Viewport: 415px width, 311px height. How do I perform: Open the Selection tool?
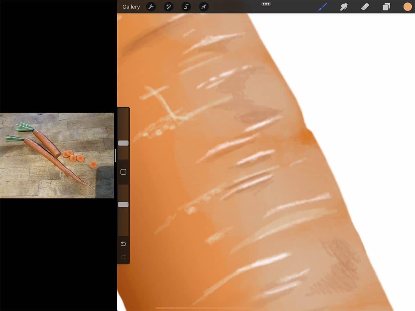(x=186, y=6)
